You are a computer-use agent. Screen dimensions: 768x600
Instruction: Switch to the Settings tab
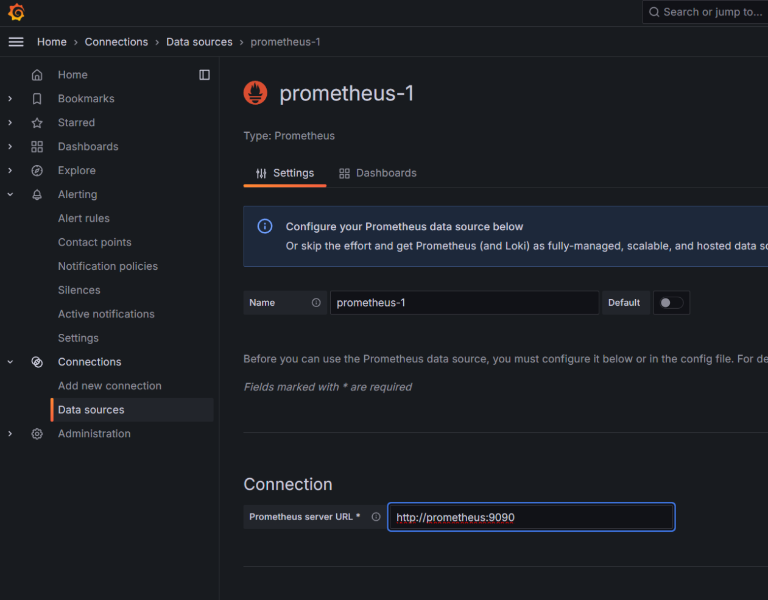coord(285,173)
